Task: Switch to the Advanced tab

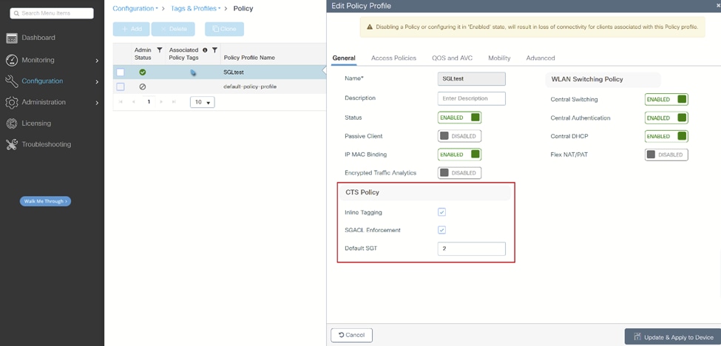Action: tap(541, 58)
